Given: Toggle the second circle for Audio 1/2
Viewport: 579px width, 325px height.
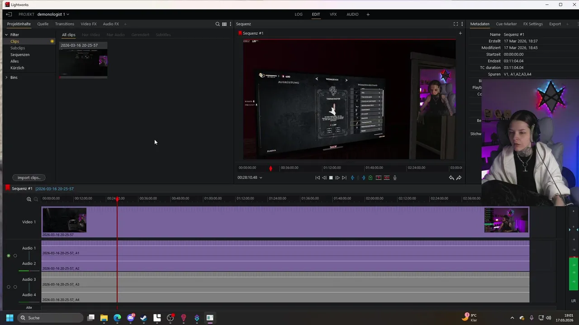Looking at the screenshot, I should coord(15,256).
